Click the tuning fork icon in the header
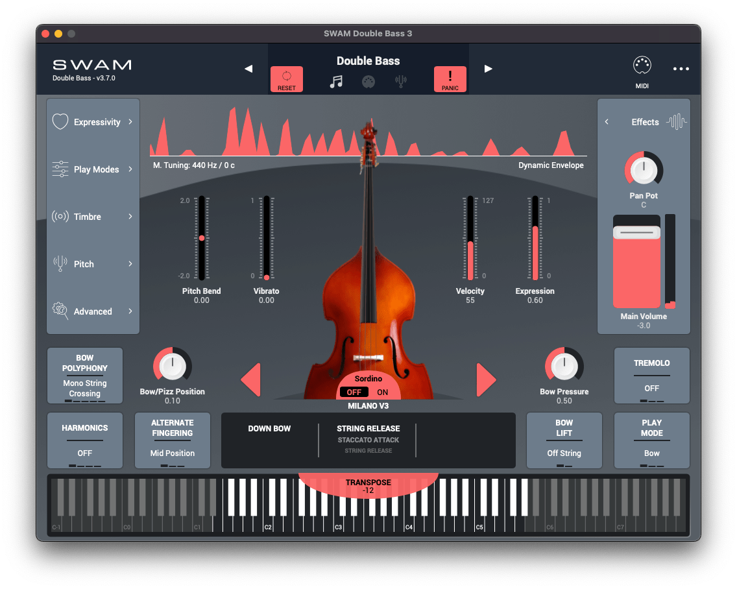 [x=400, y=82]
